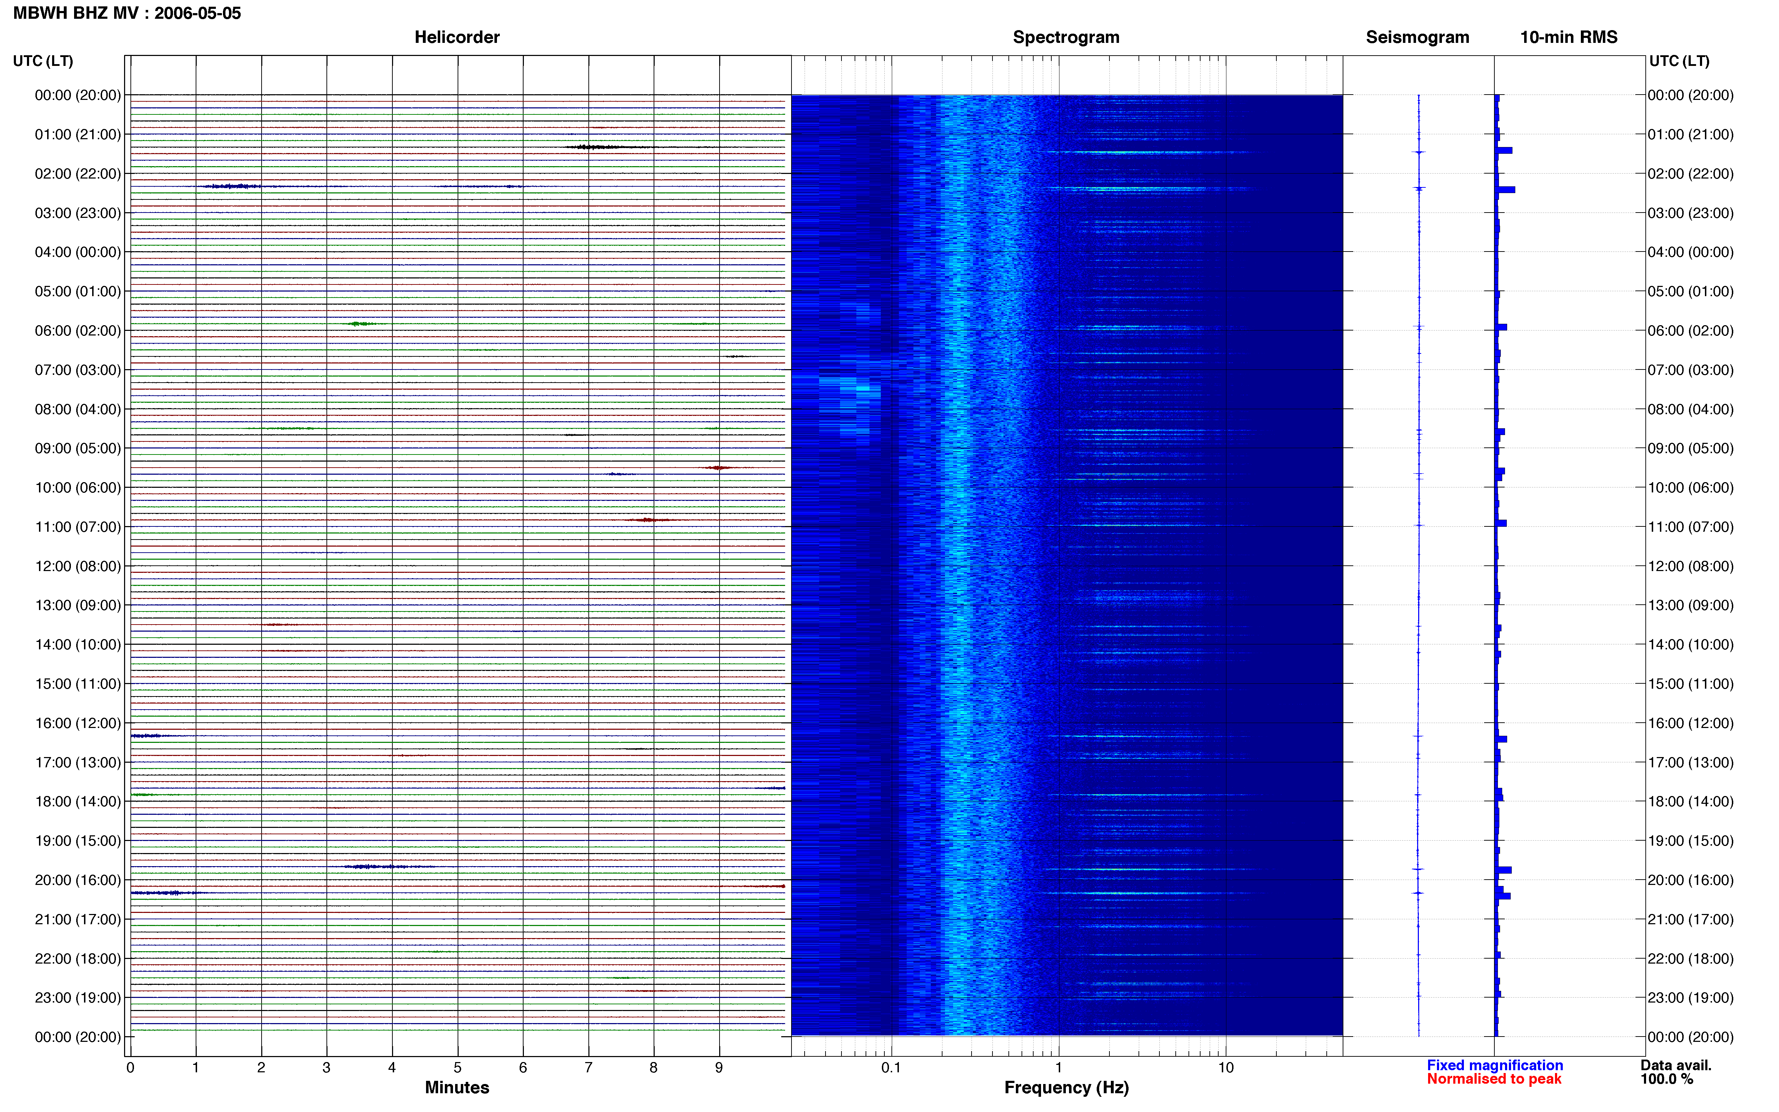
Task: Click the right 19:00 (15:00) time label
Action: (x=1691, y=841)
